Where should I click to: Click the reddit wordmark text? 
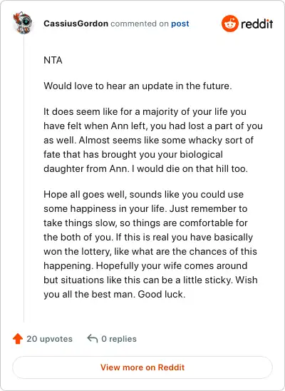click(256, 24)
